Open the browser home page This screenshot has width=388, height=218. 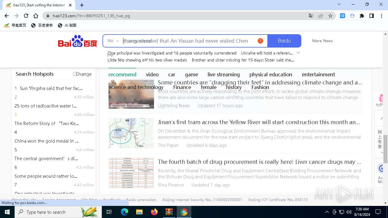pyautogui.click(x=36, y=16)
